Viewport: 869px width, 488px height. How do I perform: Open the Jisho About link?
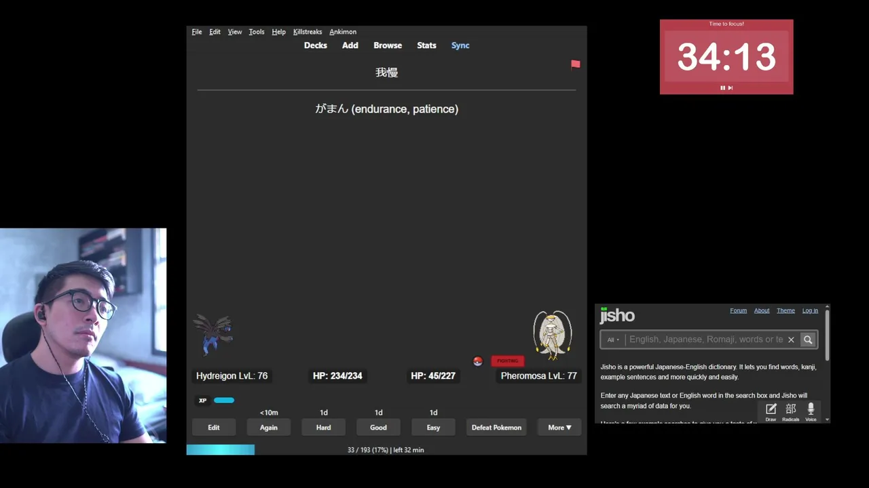762,310
